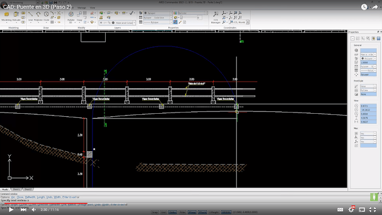Screen dimensions: 382x215
Task: Click the pattern array icon in Modify
Action: click(85, 13)
